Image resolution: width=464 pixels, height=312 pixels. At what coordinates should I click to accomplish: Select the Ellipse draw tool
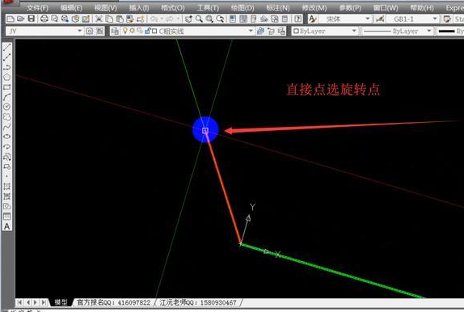[6, 137]
